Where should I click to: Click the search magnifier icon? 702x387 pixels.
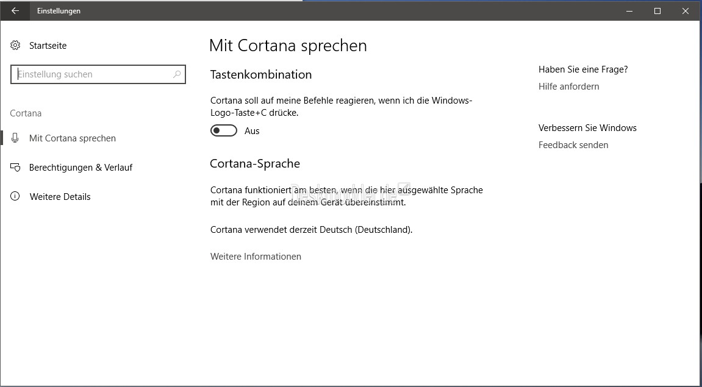click(177, 74)
